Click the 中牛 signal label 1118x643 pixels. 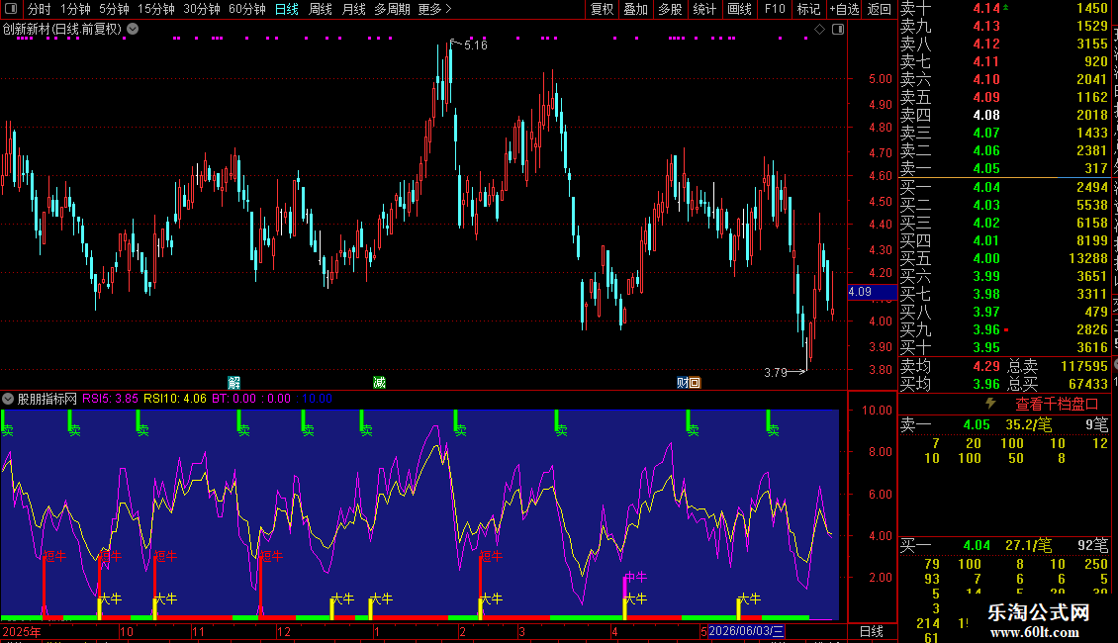tap(635, 577)
